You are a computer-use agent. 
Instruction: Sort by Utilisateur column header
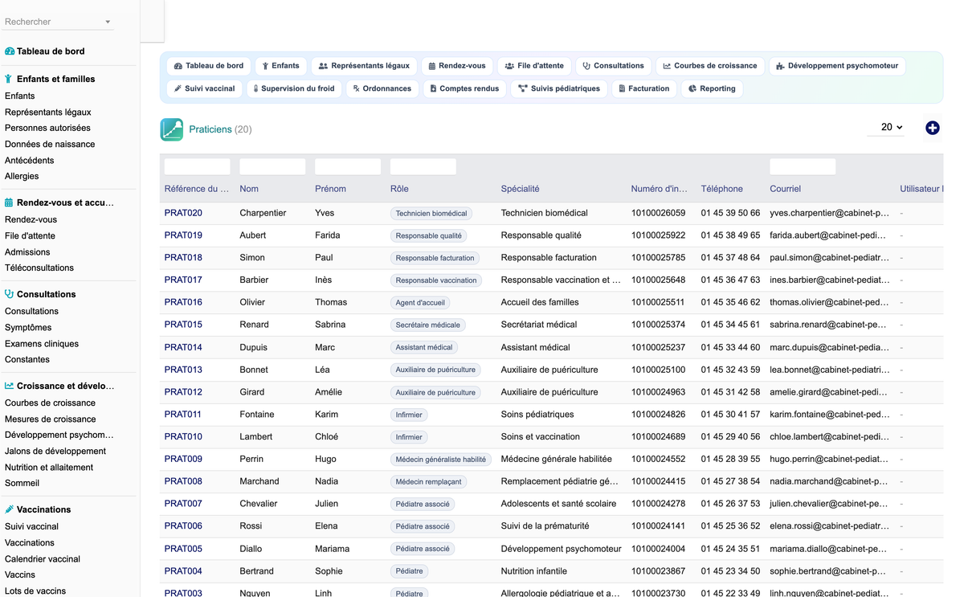click(x=921, y=189)
